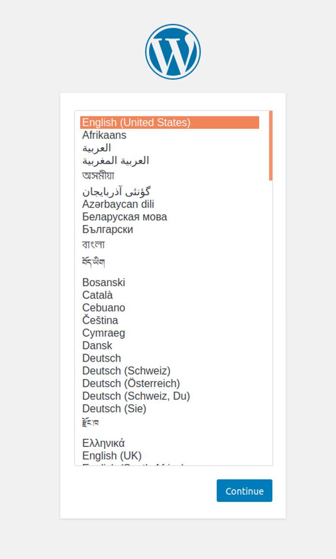Select English (United States) language option
This screenshot has width=336, height=559.
point(136,123)
